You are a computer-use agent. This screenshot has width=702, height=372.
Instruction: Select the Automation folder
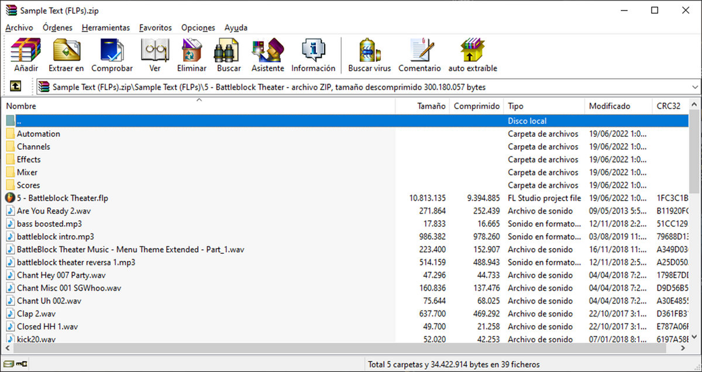pos(38,134)
